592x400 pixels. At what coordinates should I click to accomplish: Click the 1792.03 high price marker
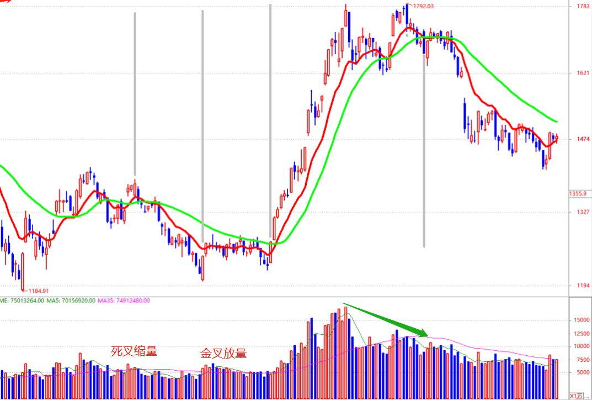point(423,6)
